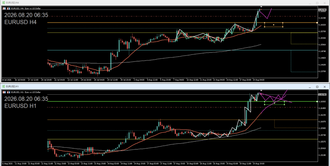Select the 'EURUSD H1' text label

tap(20, 106)
